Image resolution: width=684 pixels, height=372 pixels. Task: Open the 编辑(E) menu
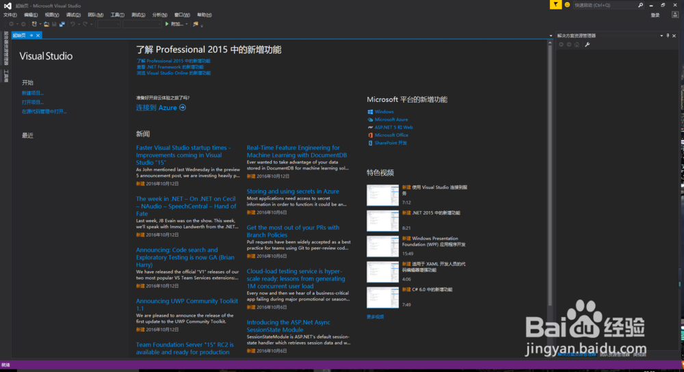(x=31, y=15)
